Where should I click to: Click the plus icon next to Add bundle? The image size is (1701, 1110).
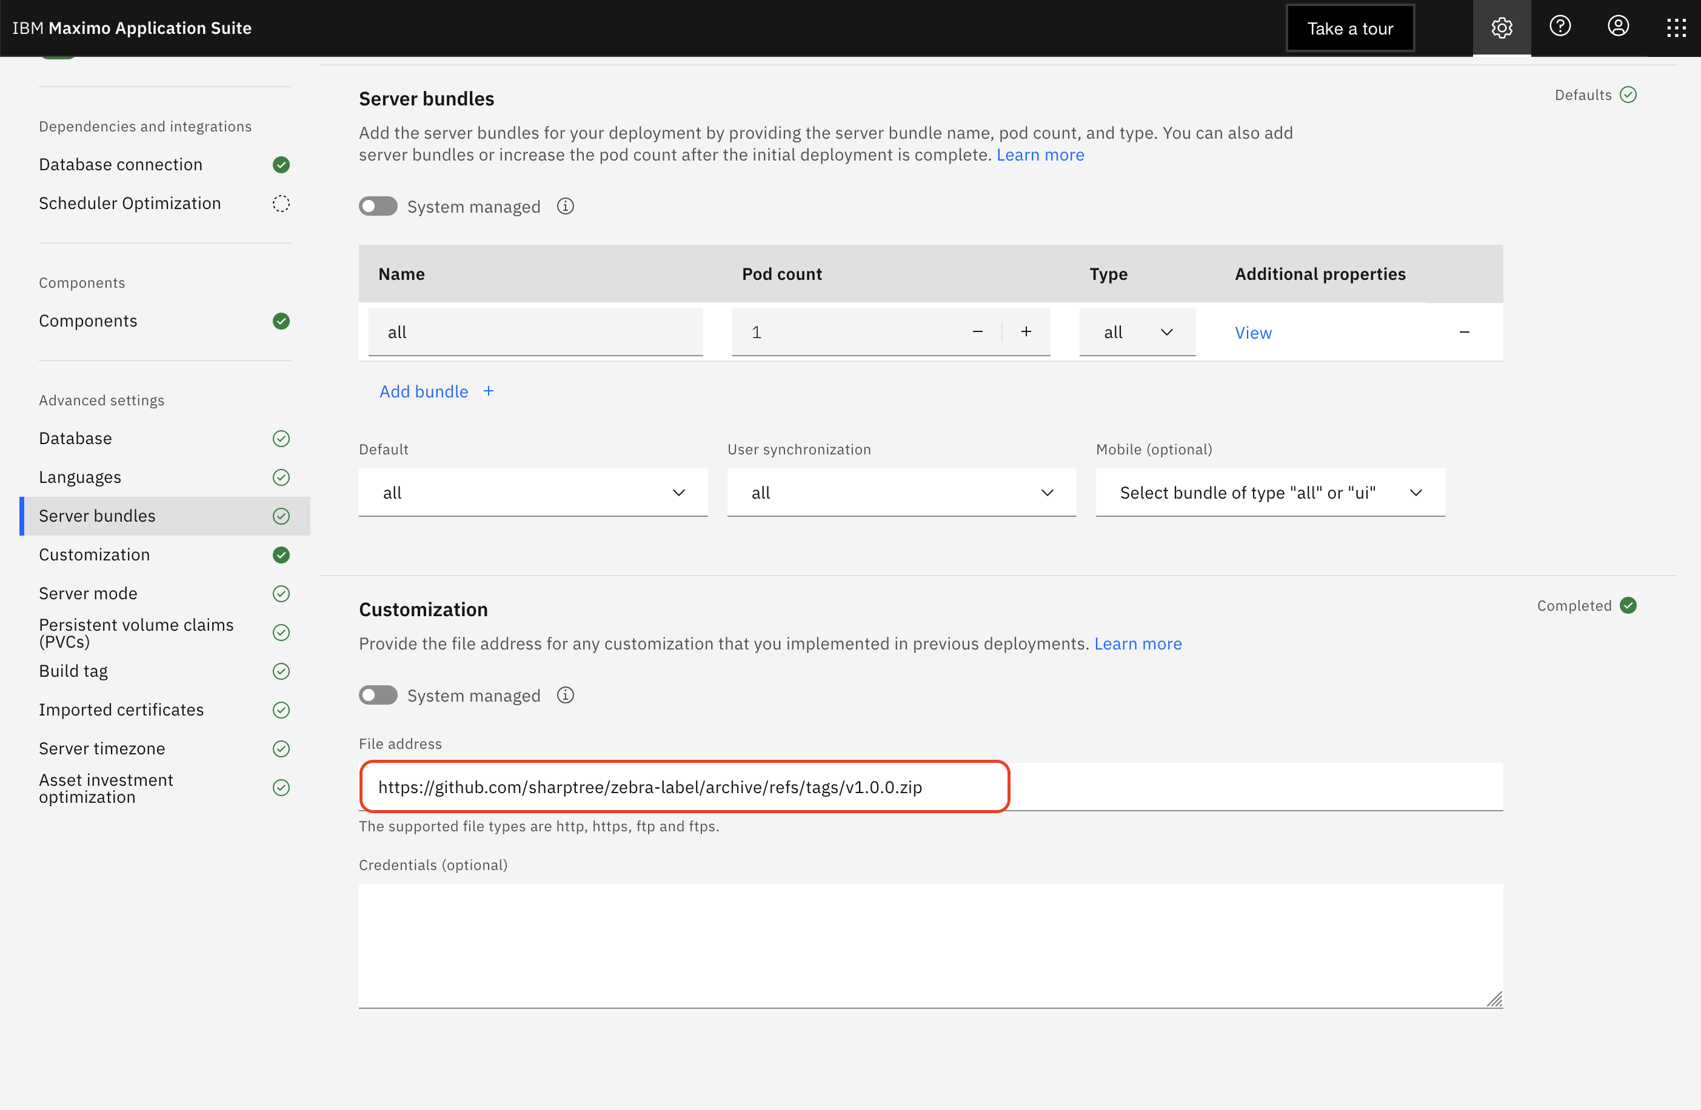489,391
